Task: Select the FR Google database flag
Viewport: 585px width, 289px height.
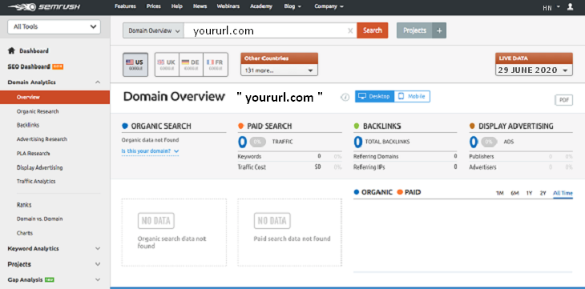Action: (216, 65)
